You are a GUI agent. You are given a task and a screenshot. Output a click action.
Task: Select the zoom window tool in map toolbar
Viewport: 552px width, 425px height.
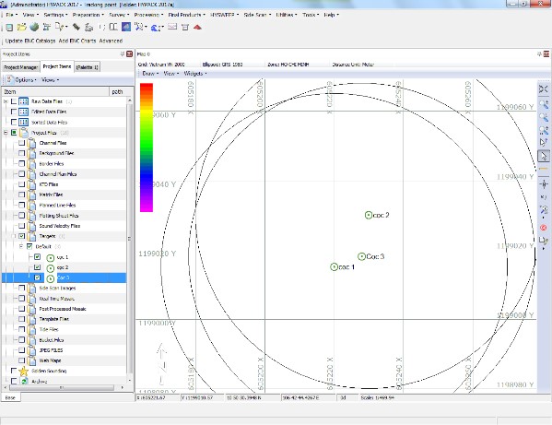click(x=543, y=130)
